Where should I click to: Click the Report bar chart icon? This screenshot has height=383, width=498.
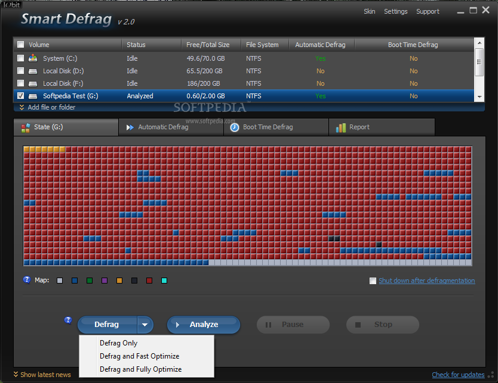pyautogui.click(x=341, y=127)
